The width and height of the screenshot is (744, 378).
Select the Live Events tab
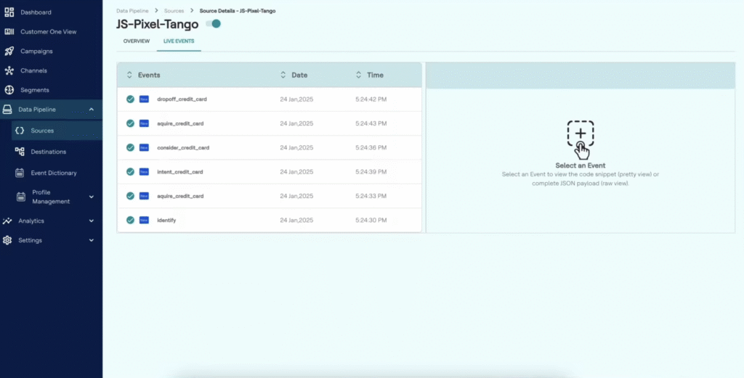pos(179,41)
